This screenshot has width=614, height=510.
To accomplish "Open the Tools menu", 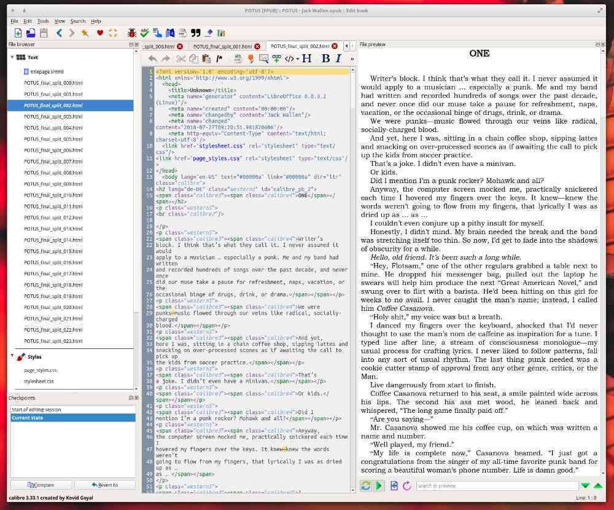I will (43, 21).
